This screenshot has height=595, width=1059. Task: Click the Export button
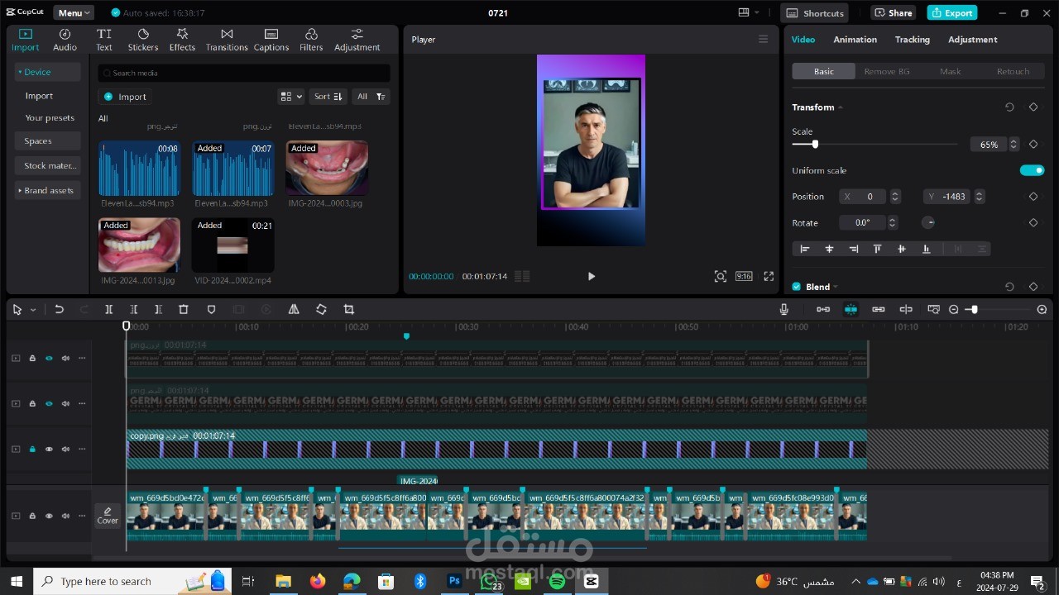(x=951, y=12)
